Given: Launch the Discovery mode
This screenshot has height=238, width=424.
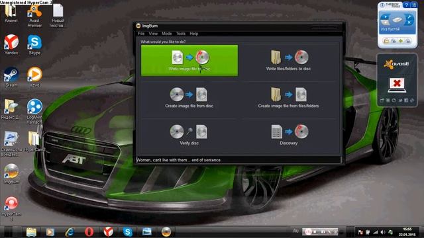Looking at the screenshot, I should pyautogui.click(x=288, y=135).
